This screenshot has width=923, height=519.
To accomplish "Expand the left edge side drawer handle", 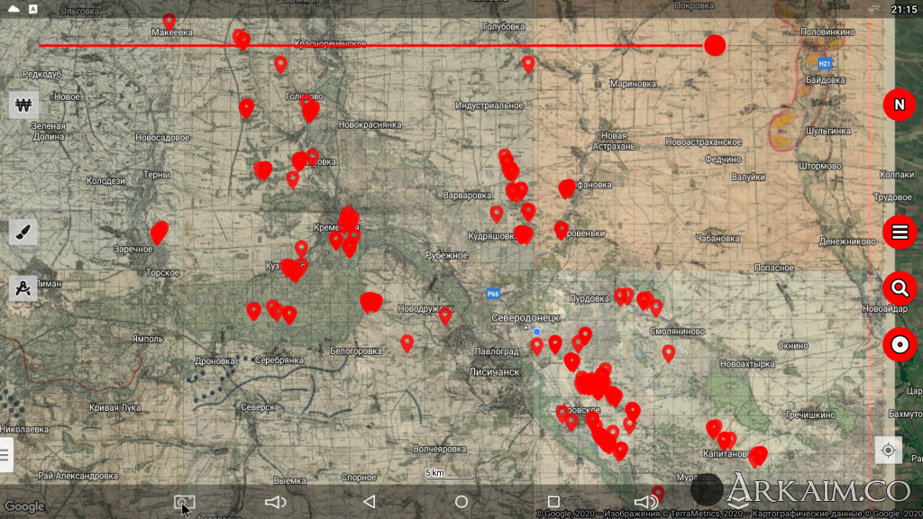I will click(x=5, y=455).
